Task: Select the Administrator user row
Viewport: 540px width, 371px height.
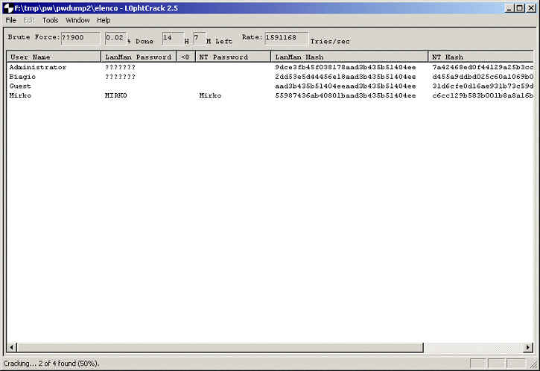Action: [x=270, y=67]
